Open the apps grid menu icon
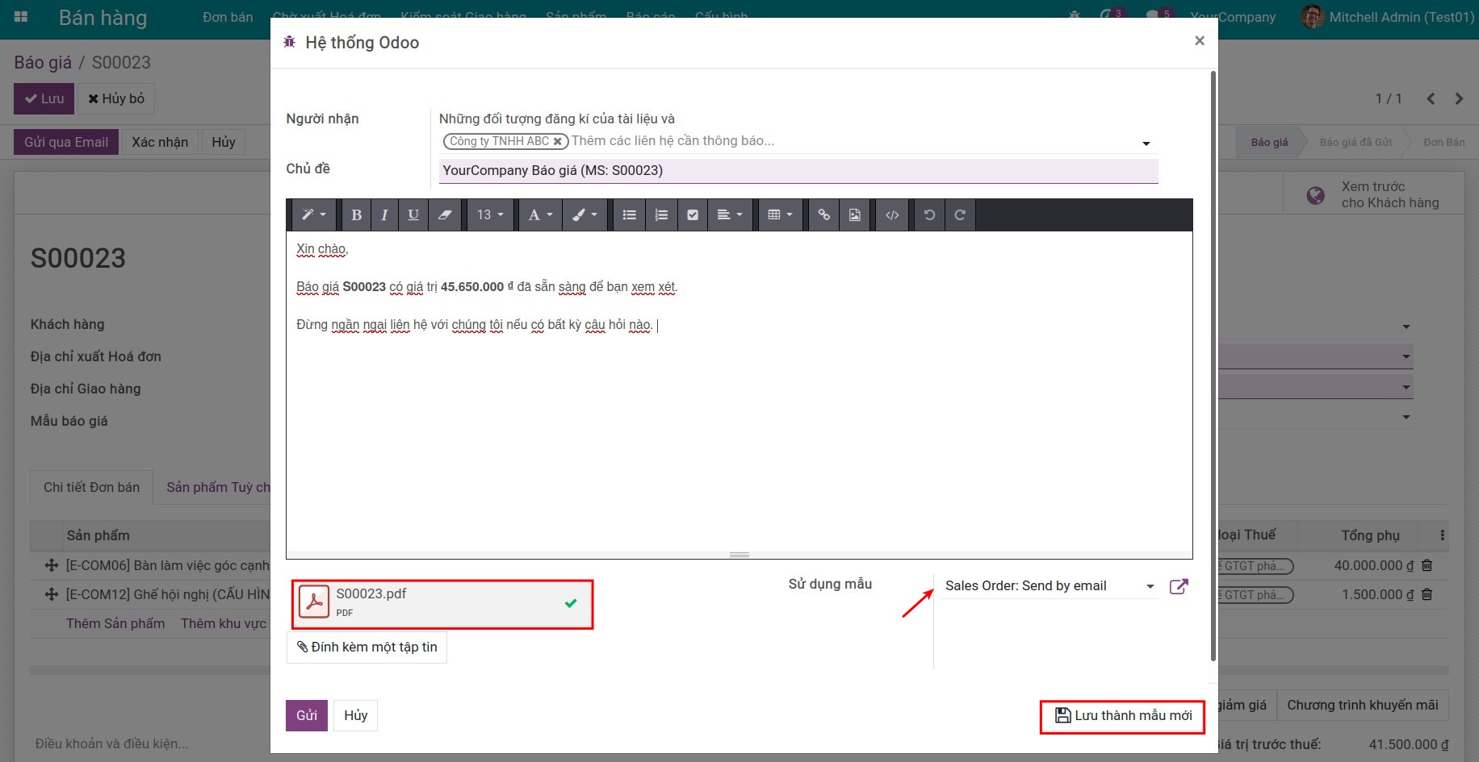Image resolution: width=1479 pixels, height=762 pixels. (x=22, y=17)
